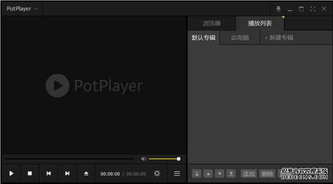Screen dimensions: 333x184
Task: Click the 添加 add button
Action: pyautogui.click(x=249, y=174)
